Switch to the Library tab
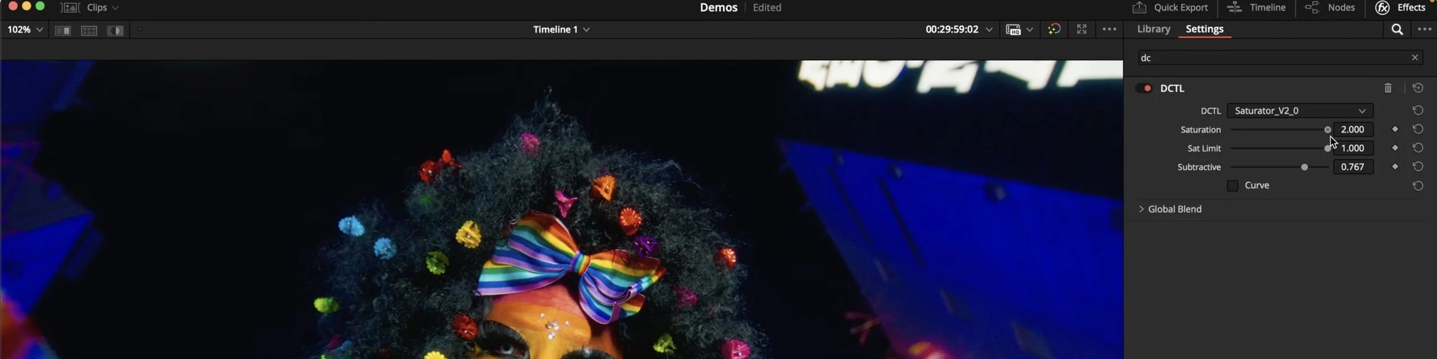Screen dimensions: 1437x359 pyautogui.click(x=1153, y=29)
